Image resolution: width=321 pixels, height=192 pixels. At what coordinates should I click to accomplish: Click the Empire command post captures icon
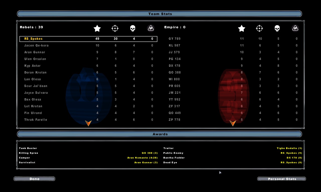point(295,28)
